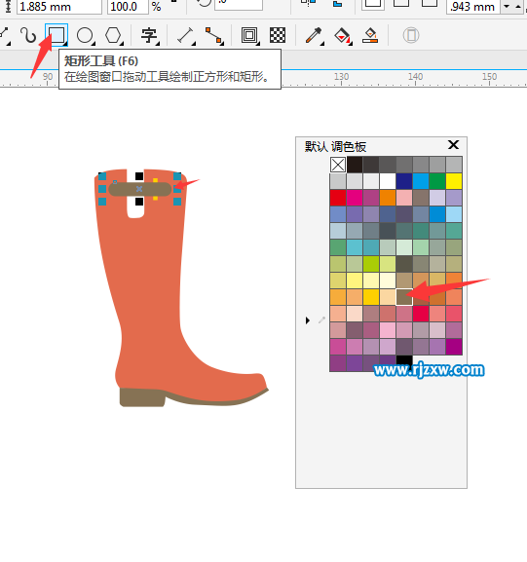
Task: Click the height field showing 1.885 mm
Action: (x=59, y=7)
